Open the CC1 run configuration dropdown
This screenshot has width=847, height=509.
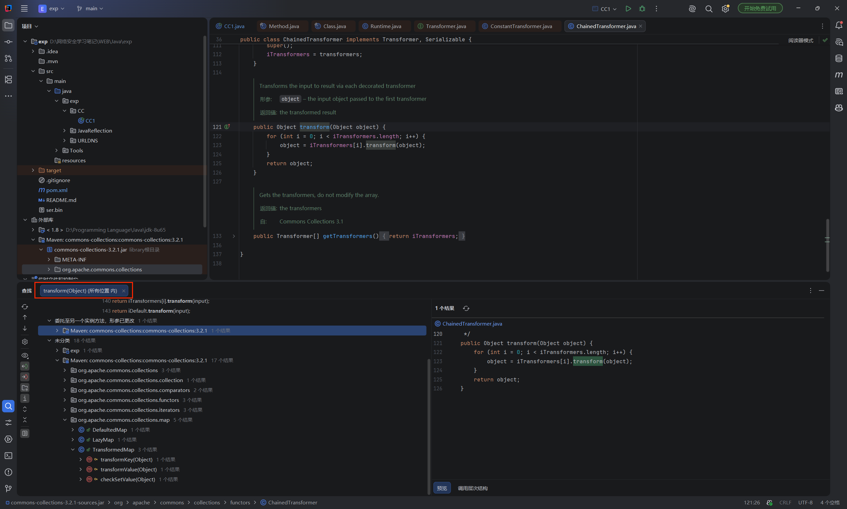(x=605, y=9)
